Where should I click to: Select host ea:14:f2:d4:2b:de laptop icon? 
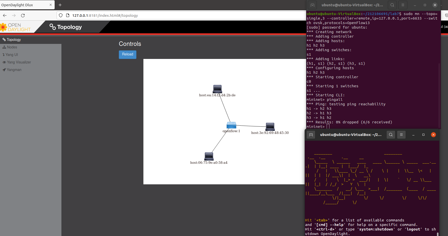[217, 89]
